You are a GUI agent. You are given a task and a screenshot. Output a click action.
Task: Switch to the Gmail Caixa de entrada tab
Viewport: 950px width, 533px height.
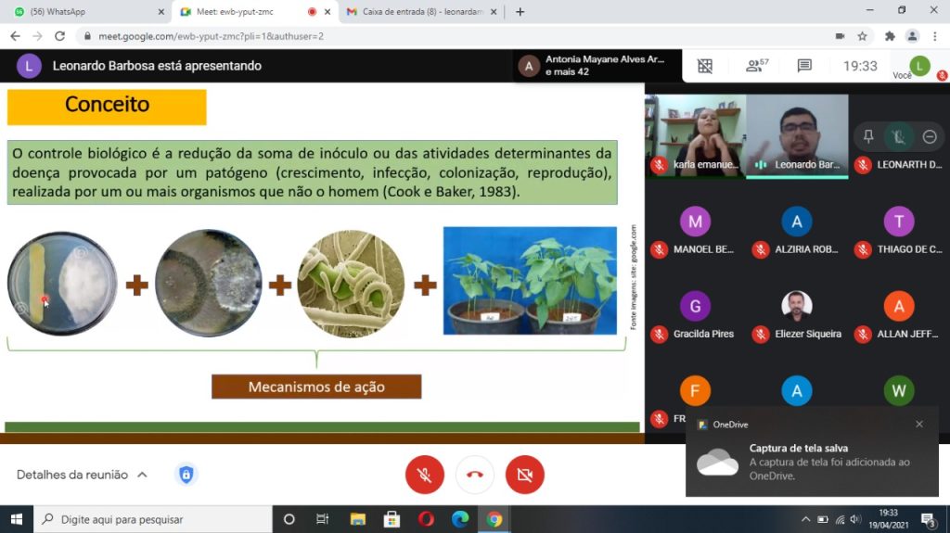click(417, 12)
